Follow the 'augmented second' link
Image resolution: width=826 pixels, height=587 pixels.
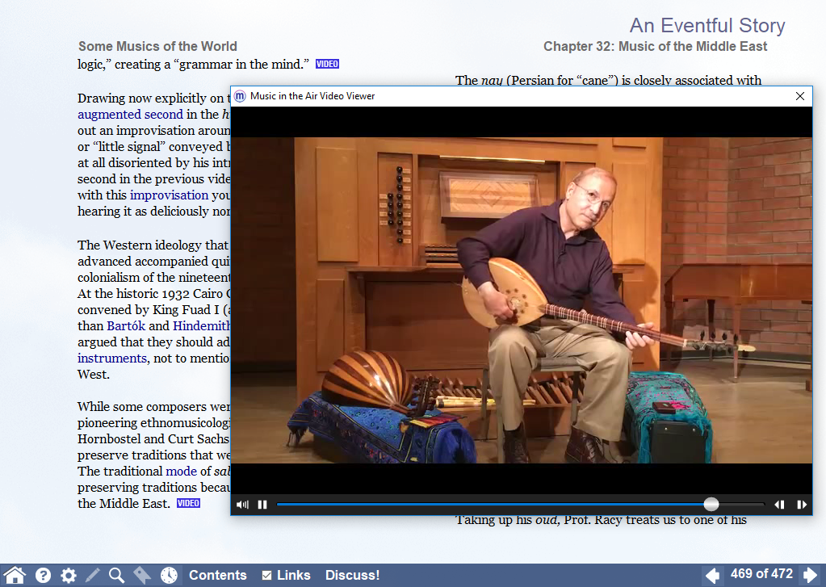[x=130, y=115]
